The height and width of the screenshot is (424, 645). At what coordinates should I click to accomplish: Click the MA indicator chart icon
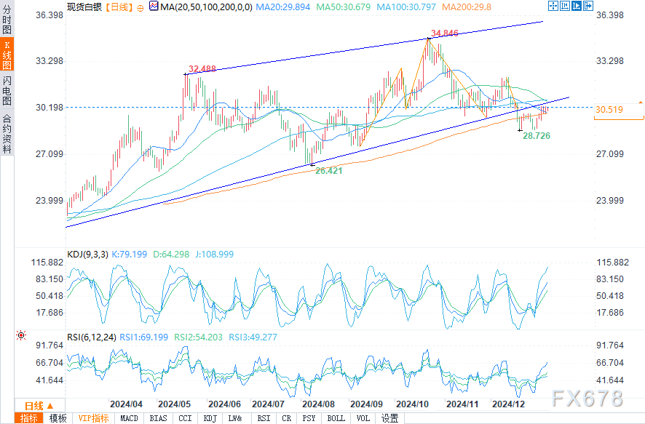click(x=154, y=6)
